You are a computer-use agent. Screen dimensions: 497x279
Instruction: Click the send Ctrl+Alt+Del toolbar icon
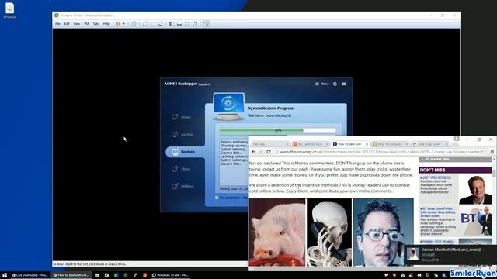coord(134,24)
